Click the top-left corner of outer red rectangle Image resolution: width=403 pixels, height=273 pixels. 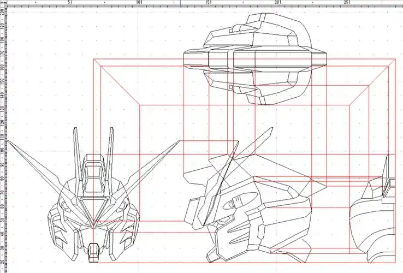tap(94, 58)
